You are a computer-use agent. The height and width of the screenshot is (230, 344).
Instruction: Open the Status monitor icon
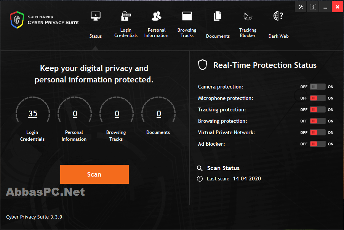pyautogui.click(x=96, y=16)
